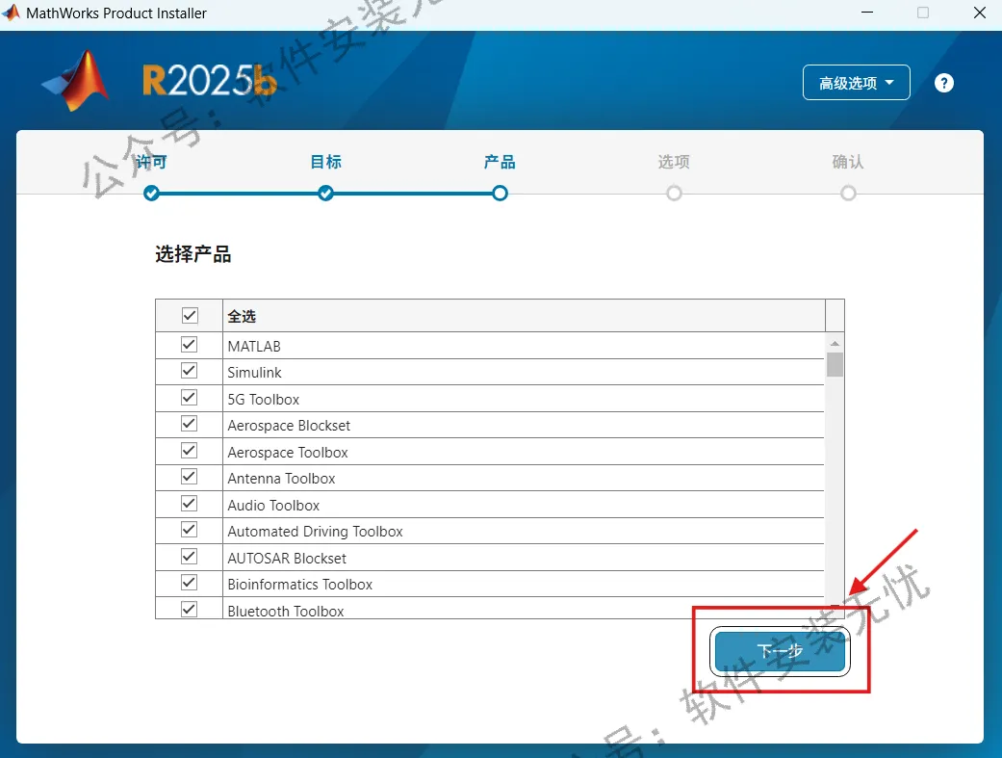Click the Audio Toolbox row text
Screen dimensions: 1002x758
273,506
